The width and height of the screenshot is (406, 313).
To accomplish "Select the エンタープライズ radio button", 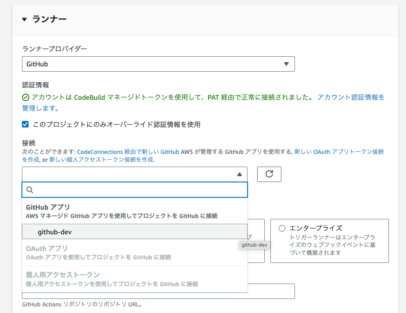I will [282, 229].
